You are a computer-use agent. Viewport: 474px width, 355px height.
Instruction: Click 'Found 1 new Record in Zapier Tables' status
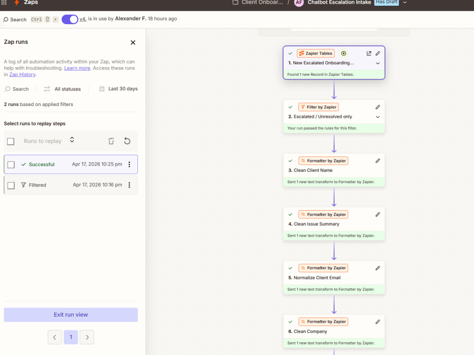334,75
